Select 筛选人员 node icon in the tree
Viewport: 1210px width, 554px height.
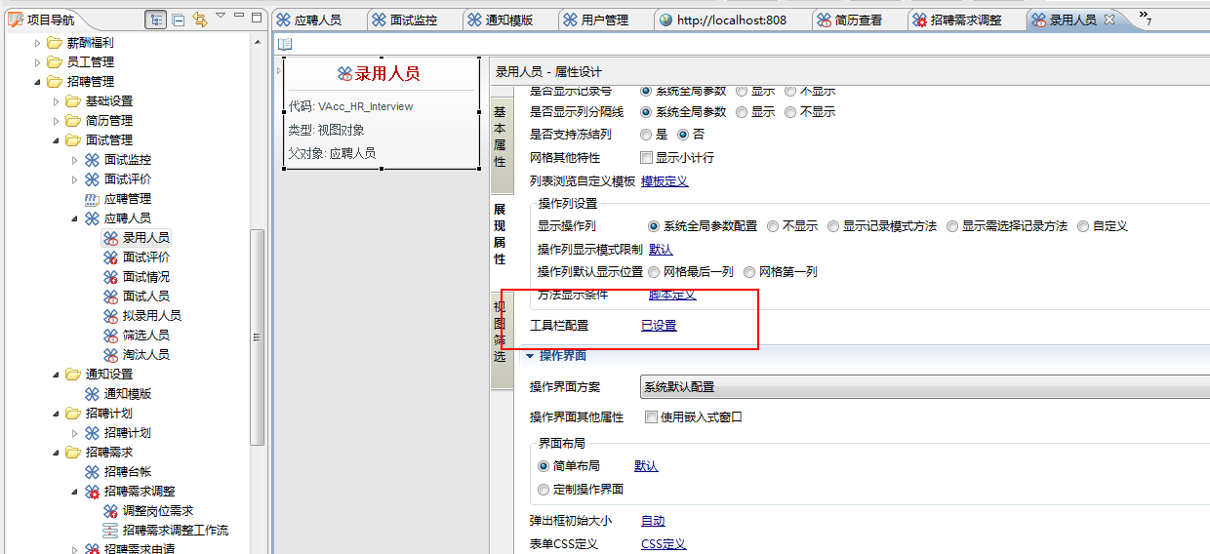coord(110,335)
